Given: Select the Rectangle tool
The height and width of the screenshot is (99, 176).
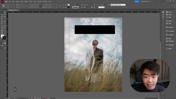Looking at the screenshot, I should (x=5, y=24).
